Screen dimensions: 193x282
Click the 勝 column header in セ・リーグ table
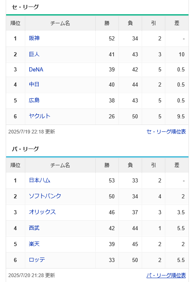107,23
